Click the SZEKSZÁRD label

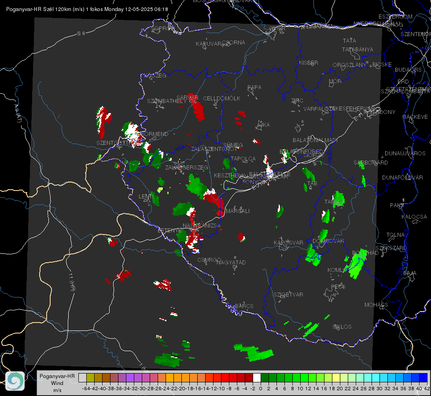coord(391,248)
